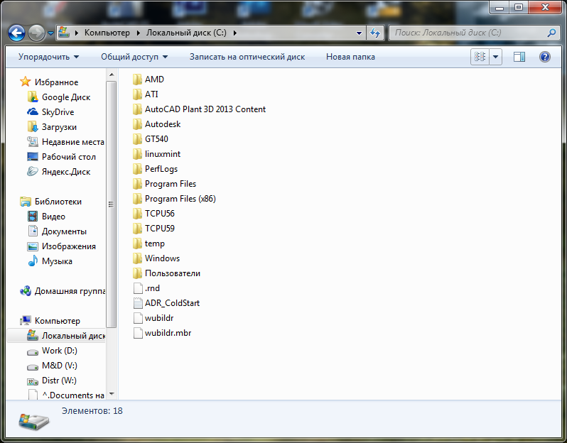567x443 pixels.
Task: Select the Autodesk folder icon
Action: pos(137,124)
